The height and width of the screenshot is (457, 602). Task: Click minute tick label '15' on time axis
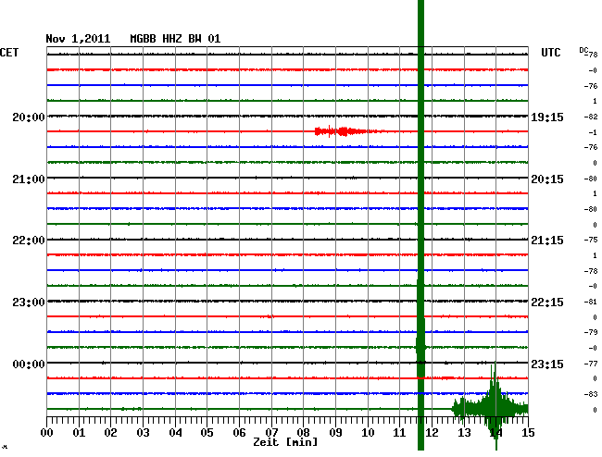click(x=528, y=433)
